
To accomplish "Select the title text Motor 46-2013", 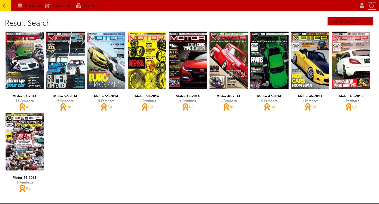I will tap(310, 96).
